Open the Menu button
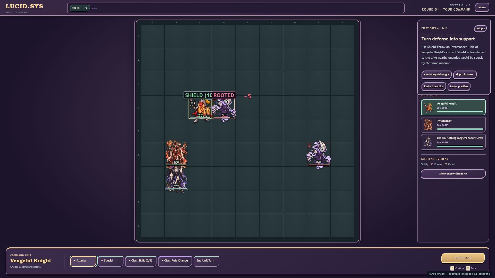 click(x=482, y=7)
